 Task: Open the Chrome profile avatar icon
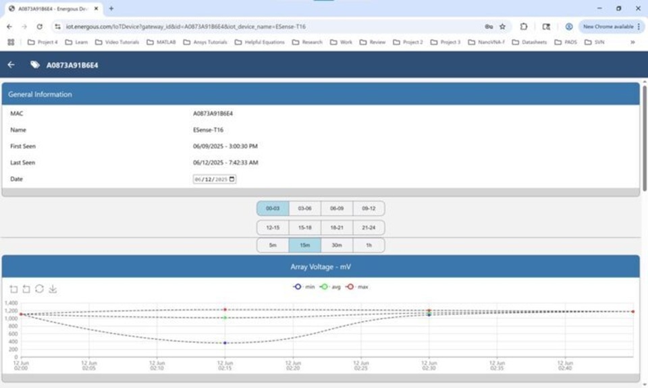(568, 26)
